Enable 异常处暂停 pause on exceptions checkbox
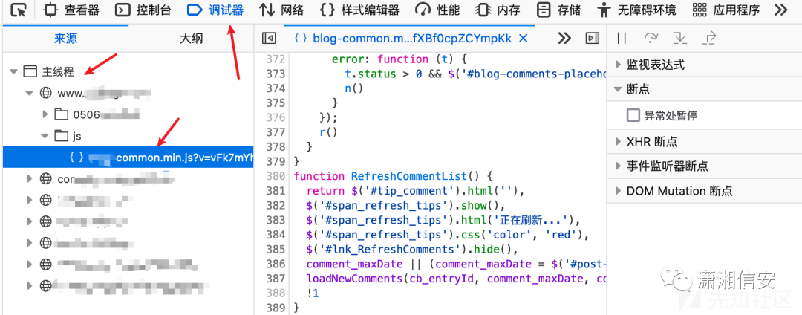This screenshot has height=315, width=802. (x=633, y=115)
